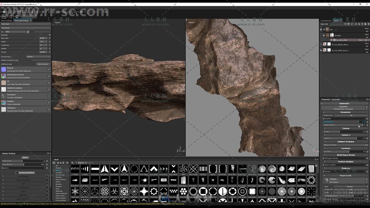Image resolution: width=370 pixels, height=208 pixels.
Task: Remove the Normal map from Additional maps
Action: point(49,69)
